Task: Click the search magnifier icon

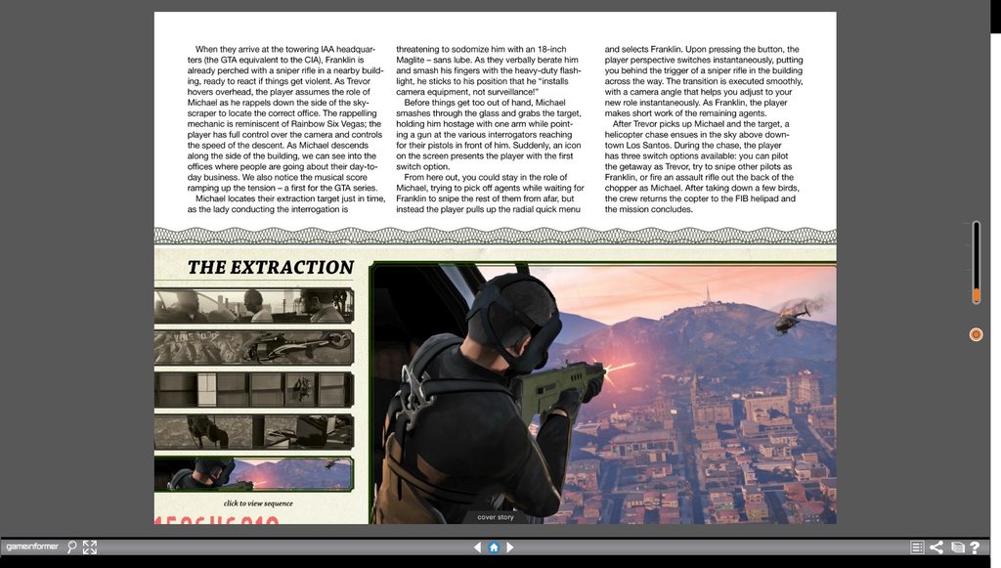Action: (x=72, y=547)
